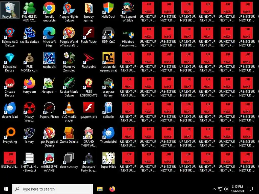The image size is (259, 194).
Task: Open File Explorer from the taskbar
Action: (100, 189)
